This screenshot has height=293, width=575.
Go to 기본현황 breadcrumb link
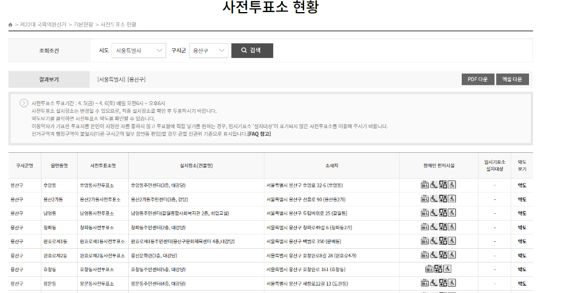[83, 25]
